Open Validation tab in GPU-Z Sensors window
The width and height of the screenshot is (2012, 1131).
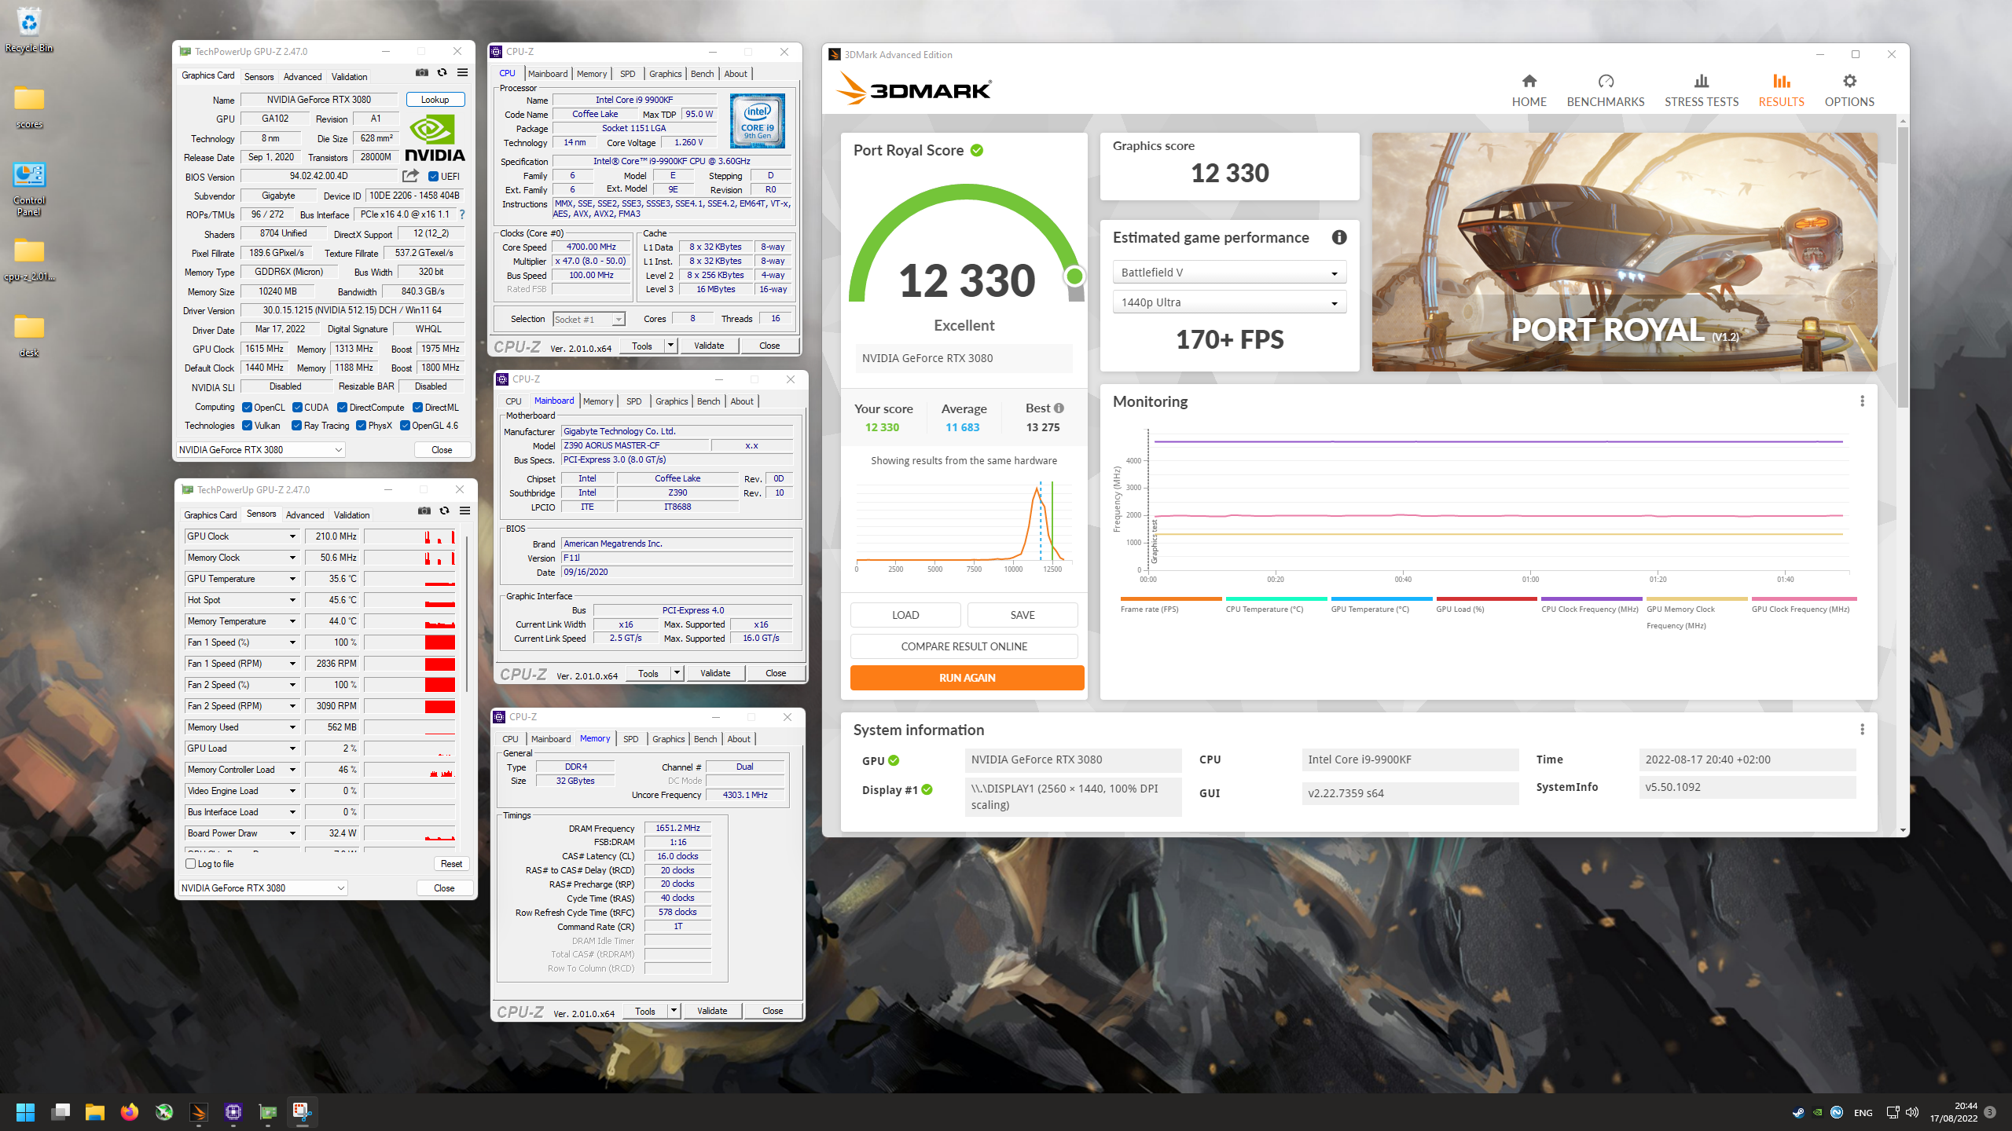pos(351,515)
